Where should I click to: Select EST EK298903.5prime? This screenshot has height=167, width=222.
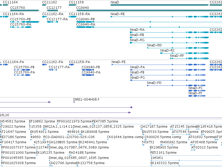pos(164,147)
